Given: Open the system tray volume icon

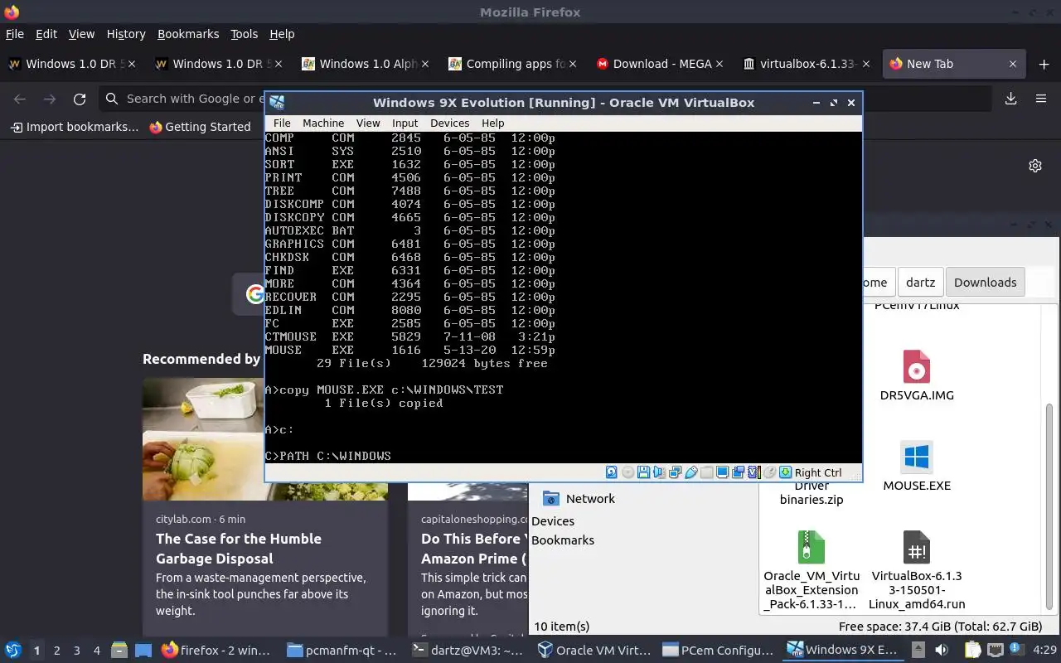Looking at the screenshot, I should 941,651.
